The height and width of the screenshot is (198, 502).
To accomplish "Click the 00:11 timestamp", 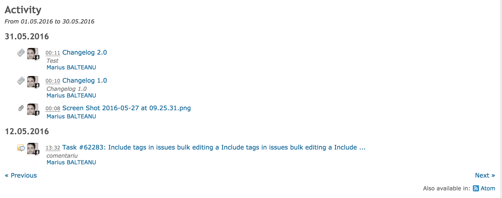I will pyautogui.click(x=53, y=53).
